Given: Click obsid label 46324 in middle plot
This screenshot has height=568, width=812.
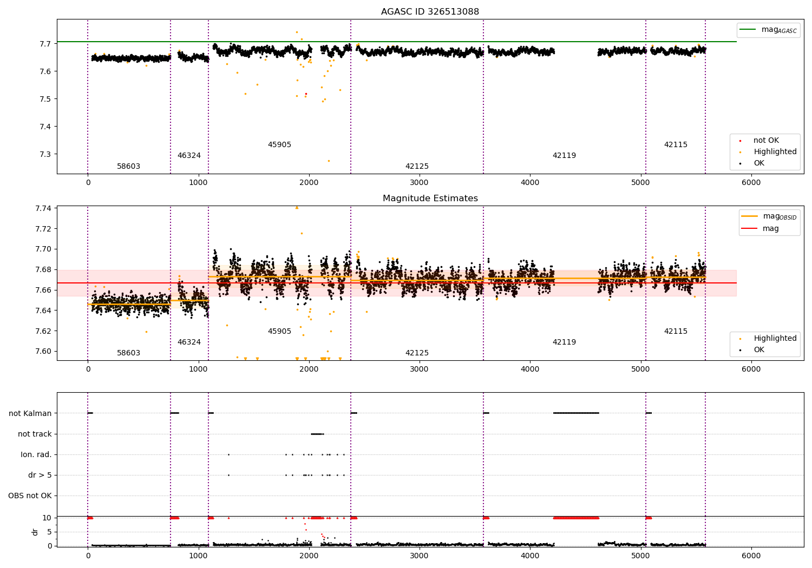Looking at the screenshot, I should click(x=189, y=342).
